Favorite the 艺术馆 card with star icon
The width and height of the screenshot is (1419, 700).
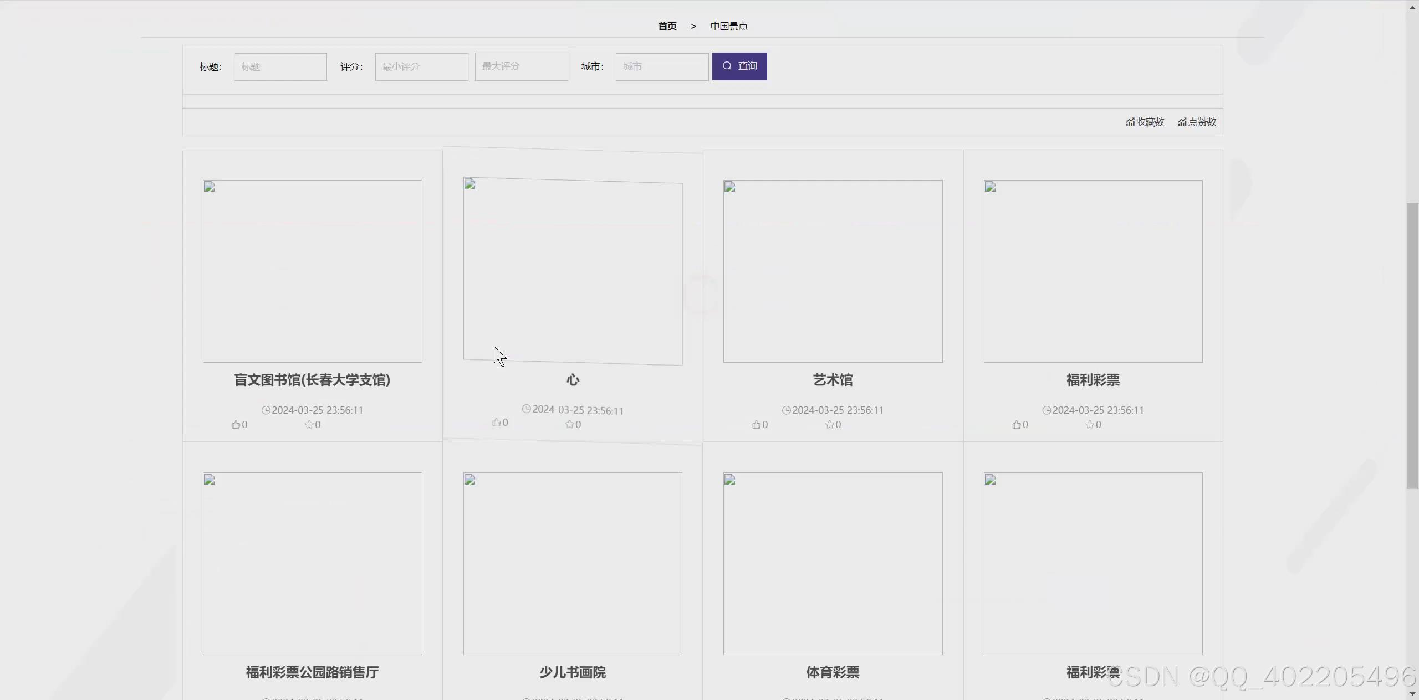(x=829, y=425)
